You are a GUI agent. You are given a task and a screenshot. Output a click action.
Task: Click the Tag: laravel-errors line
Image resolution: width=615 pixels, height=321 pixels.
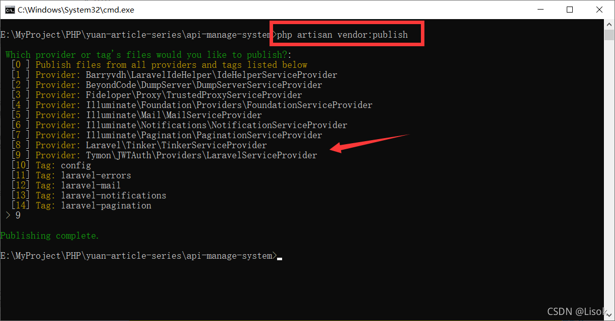click(x=71, y=175)
